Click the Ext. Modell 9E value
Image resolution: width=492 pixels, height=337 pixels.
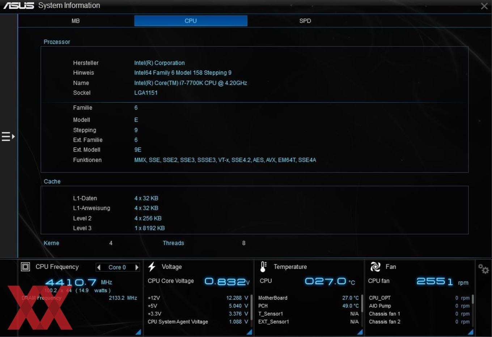pyautogui.click(x=138, y=150)
